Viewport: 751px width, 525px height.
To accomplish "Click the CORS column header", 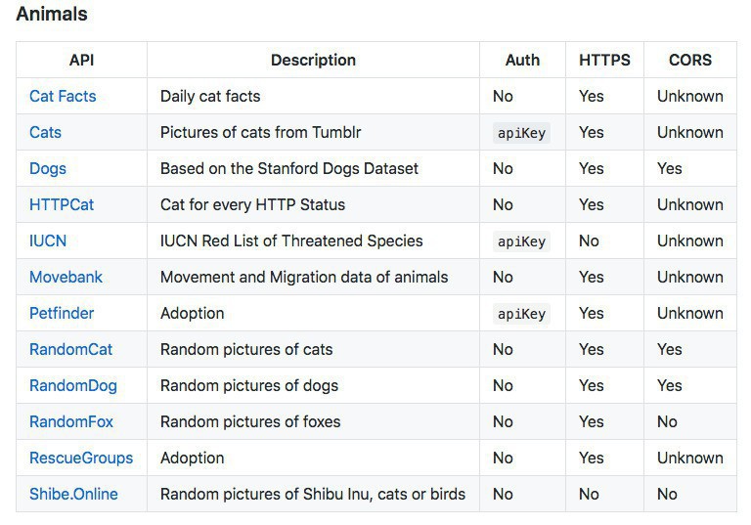I will [x=690, y=60].
